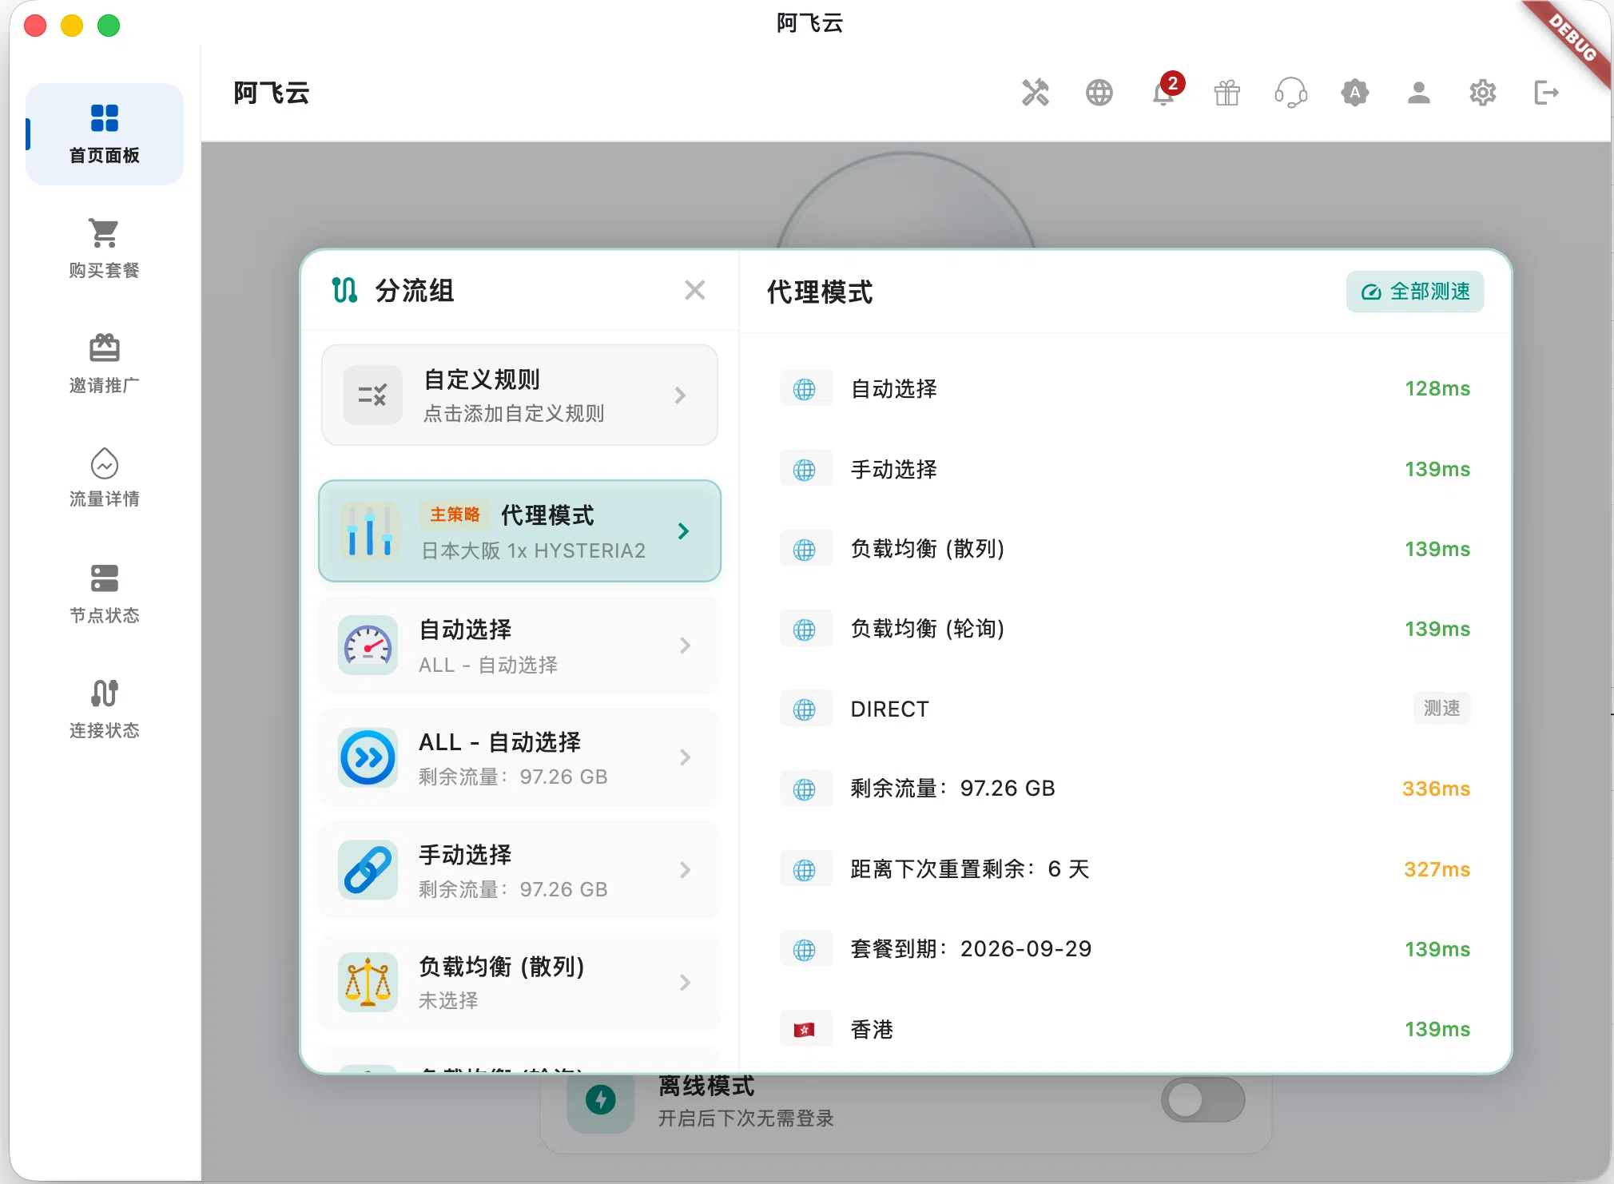The width and height of the screenshot is (1614, 1184).
Task: Select 负载均衡 (散列) proxy row
Action: tap(1125, 549)
